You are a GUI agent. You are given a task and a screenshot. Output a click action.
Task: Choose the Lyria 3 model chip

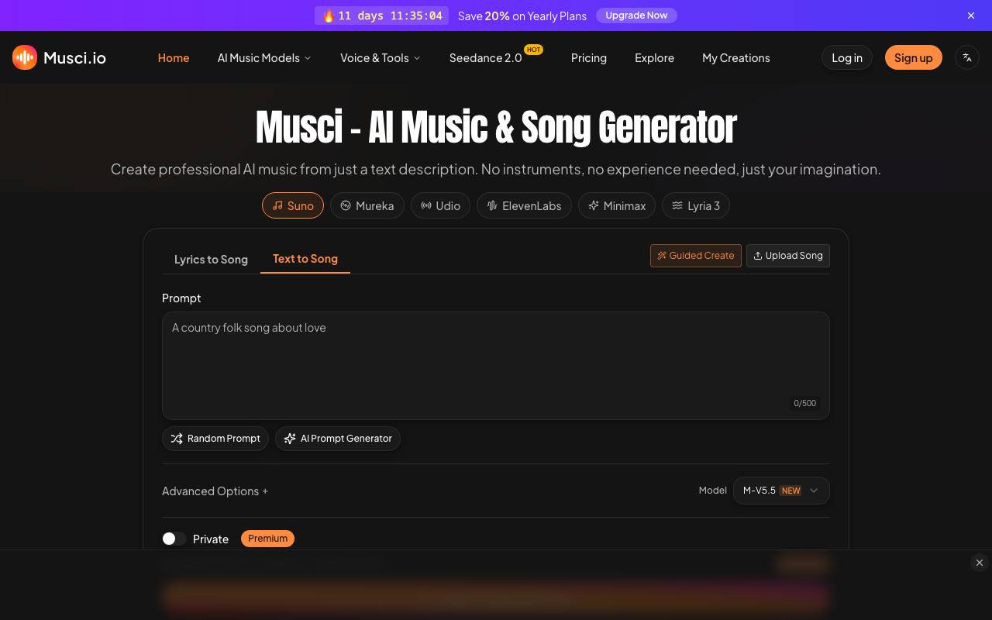[x=696, y=205]
